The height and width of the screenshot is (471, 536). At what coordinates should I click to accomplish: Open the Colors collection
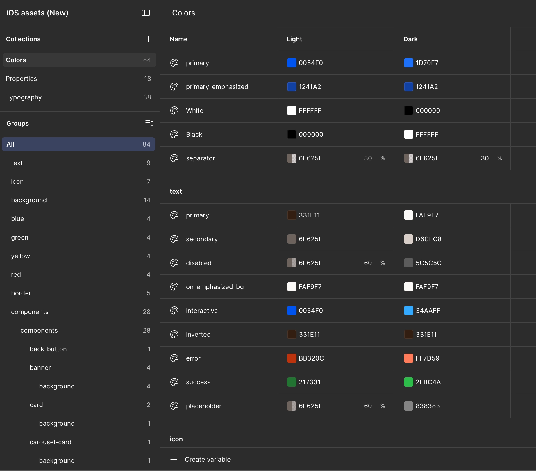79,60
